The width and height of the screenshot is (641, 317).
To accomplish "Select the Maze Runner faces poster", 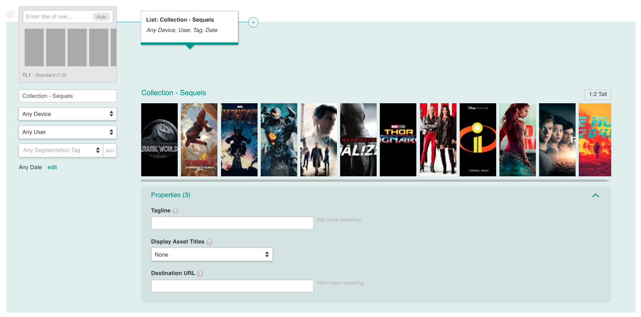I will pyautogui.click(x=557, y=140).
